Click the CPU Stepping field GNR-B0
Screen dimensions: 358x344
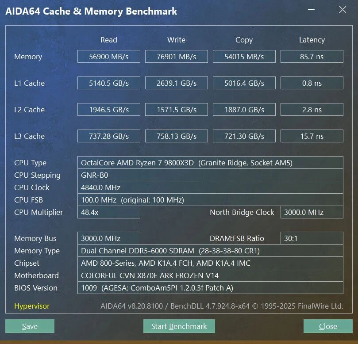click(210, 175)
